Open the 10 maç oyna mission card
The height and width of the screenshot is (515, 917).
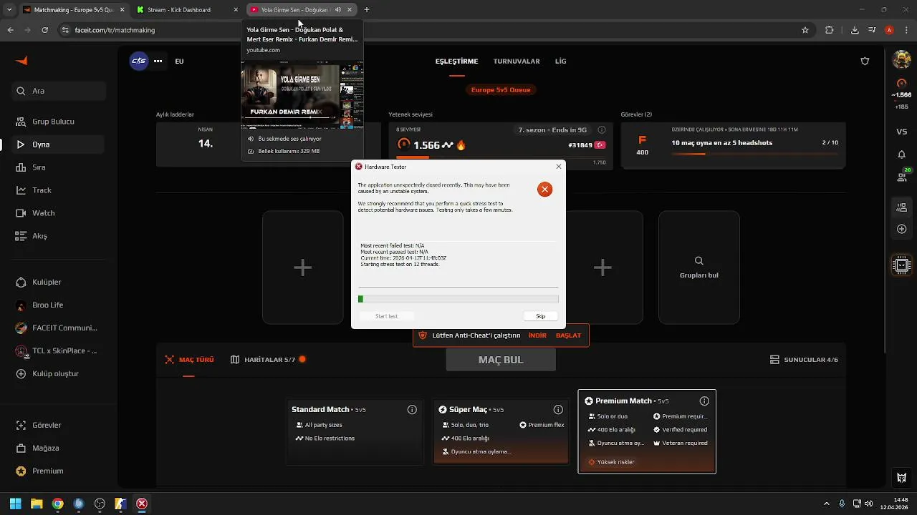(734, 146)
